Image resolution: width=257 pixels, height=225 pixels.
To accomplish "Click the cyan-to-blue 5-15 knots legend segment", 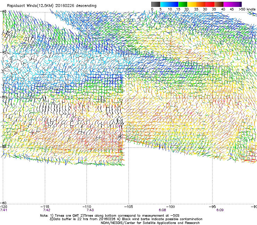I will pos(169,4).
